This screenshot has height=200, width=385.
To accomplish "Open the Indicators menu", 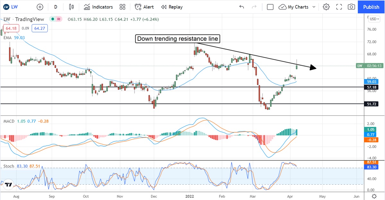I will tap(98, 7).
